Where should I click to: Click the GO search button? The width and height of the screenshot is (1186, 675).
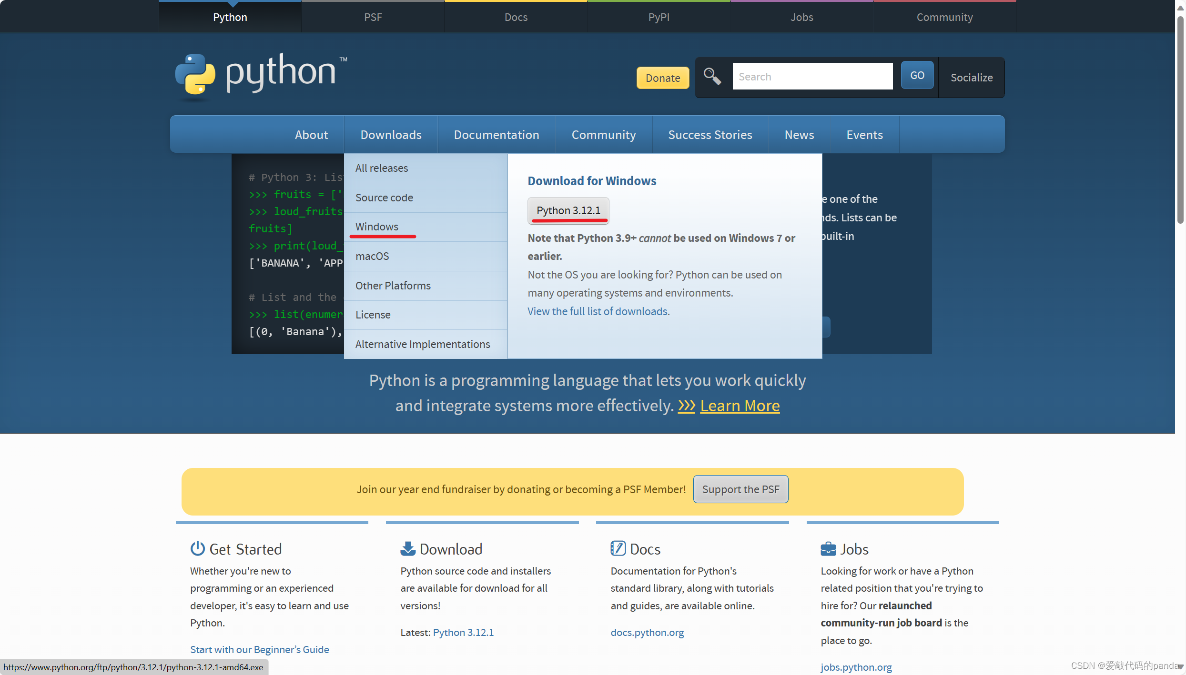(x=917, y=75)
